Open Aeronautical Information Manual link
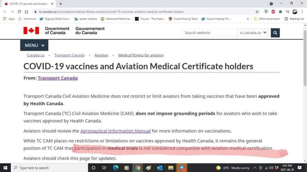307x172 pixels. (115, 131)
